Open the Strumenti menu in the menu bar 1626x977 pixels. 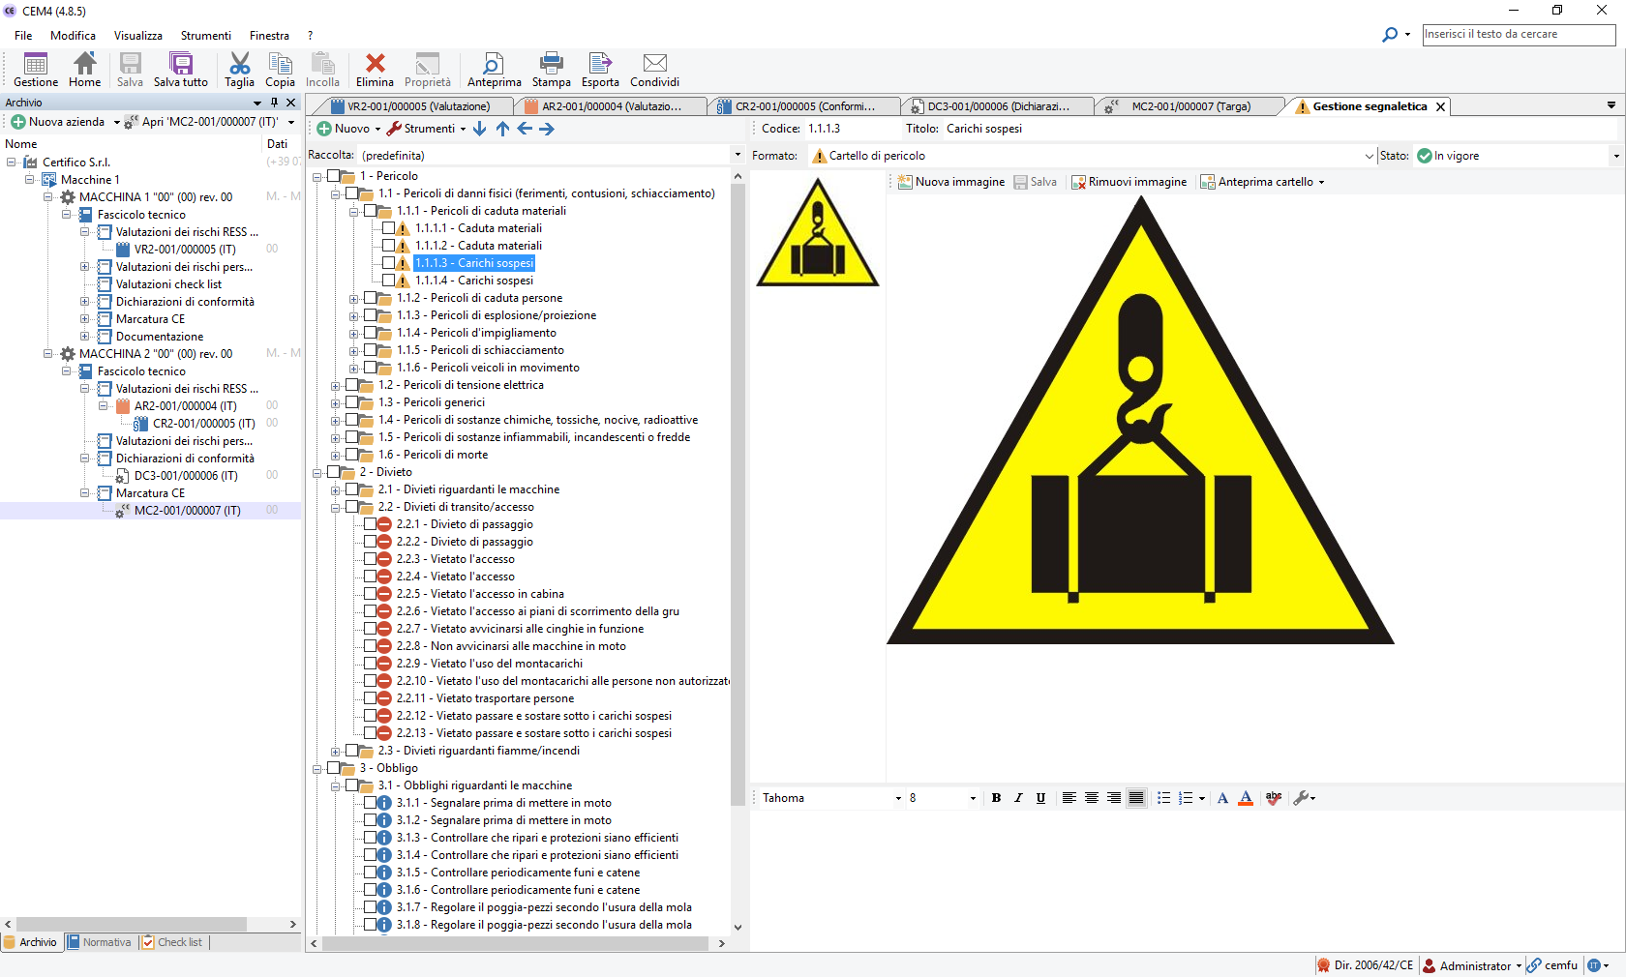[x=205, y=36]
